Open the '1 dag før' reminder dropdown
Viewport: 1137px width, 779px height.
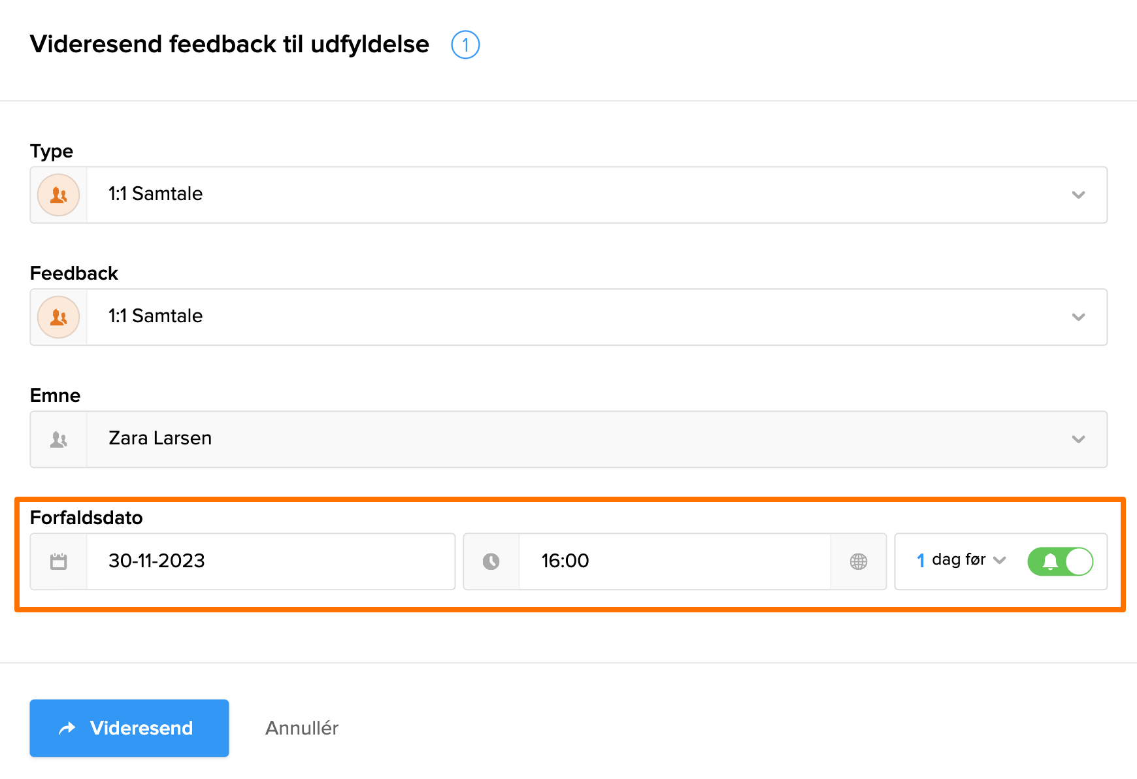(x=961, y=560)
